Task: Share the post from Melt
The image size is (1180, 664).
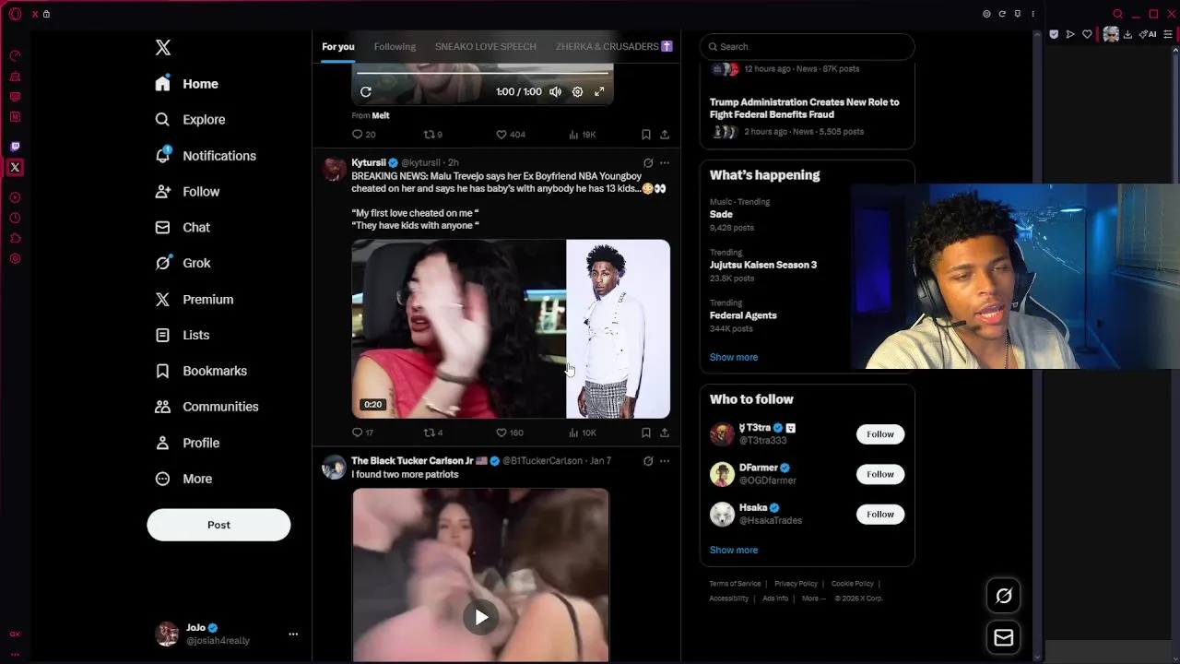Action: (665, 135)
